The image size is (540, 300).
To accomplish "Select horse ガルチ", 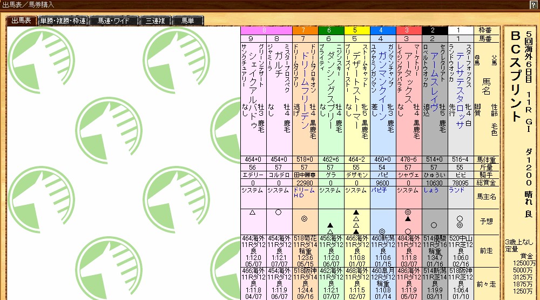I will click(x=279, y=65).
